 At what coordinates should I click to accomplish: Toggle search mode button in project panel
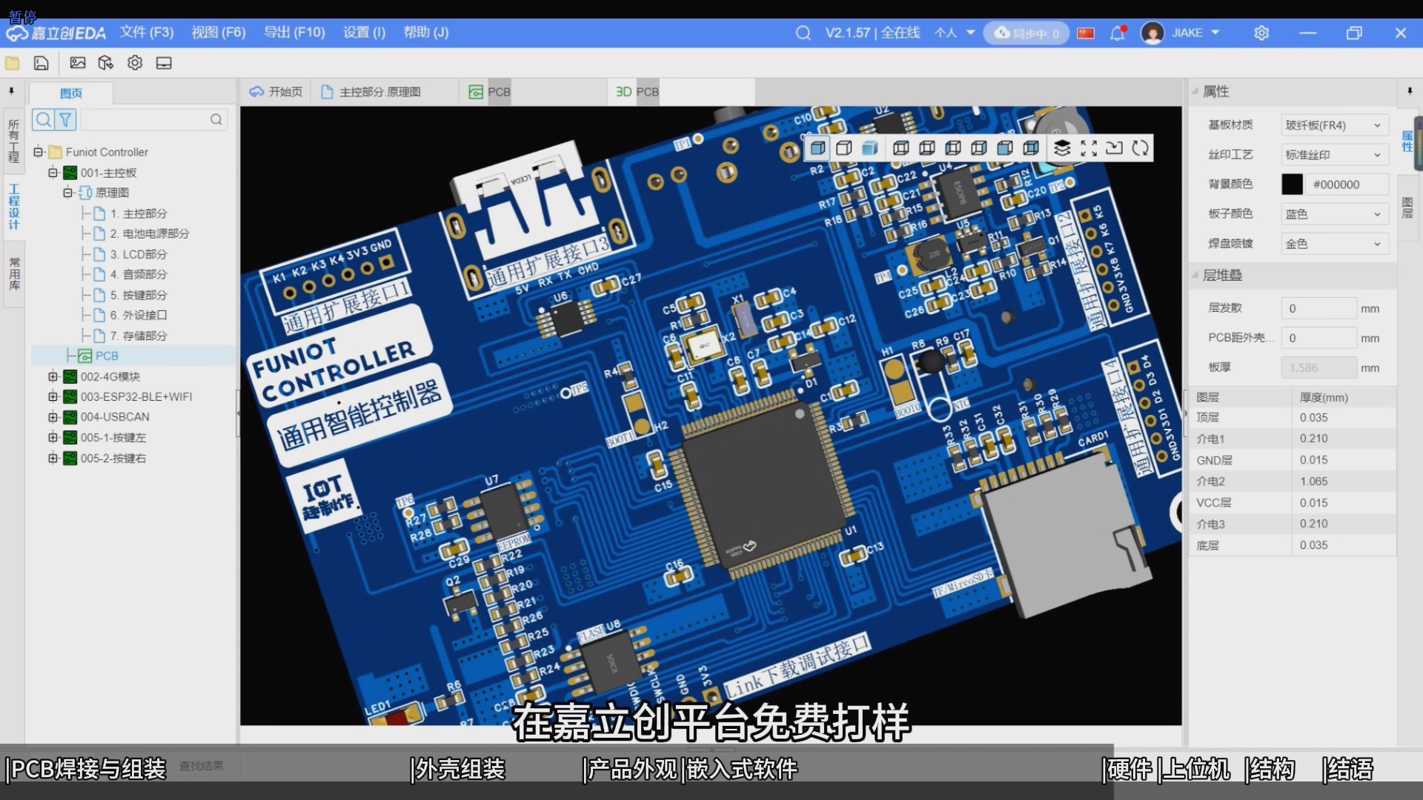pos(44,119)
